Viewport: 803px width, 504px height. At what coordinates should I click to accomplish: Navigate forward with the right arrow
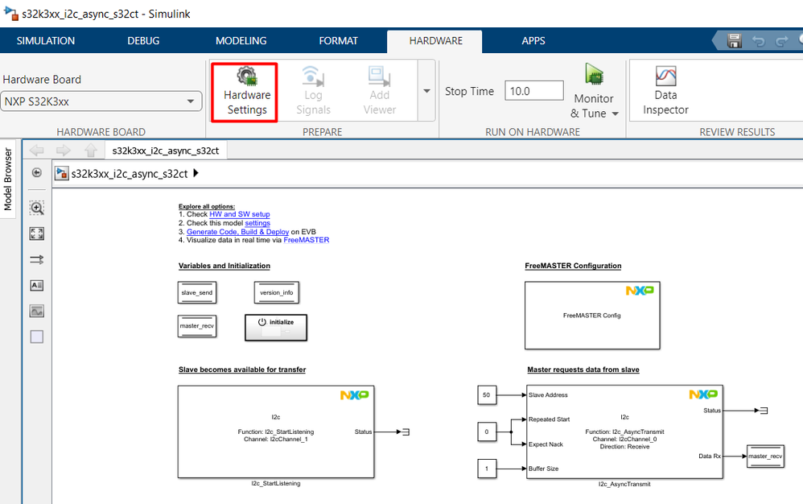pyautogui.click(x=64, y=150)
